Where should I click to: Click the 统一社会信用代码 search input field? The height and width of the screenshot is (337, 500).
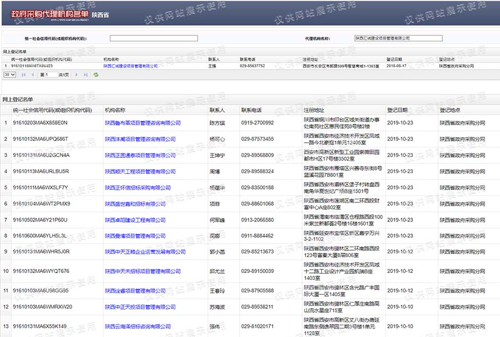[x=154, y=38]
